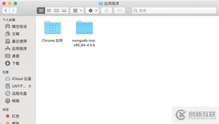The image size is (219, 124).
Task: Open 下载 in the sidebar
Action: pos(12,63)
